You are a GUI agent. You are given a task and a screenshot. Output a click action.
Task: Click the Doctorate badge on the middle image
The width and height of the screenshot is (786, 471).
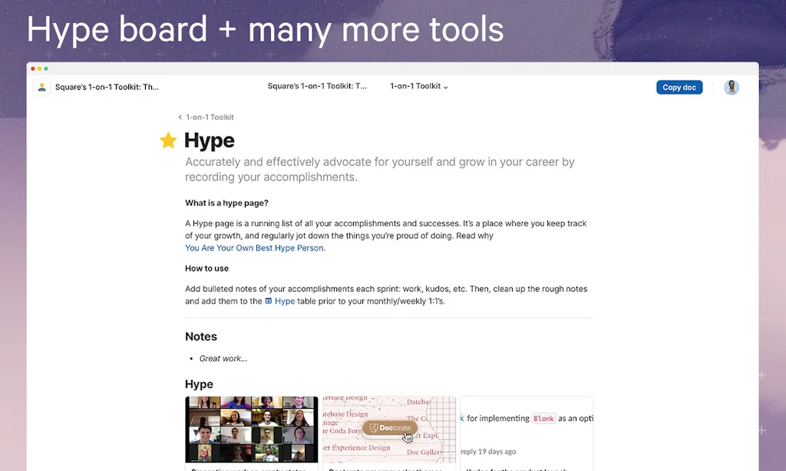pyautogui.click(x=389, y=427)
